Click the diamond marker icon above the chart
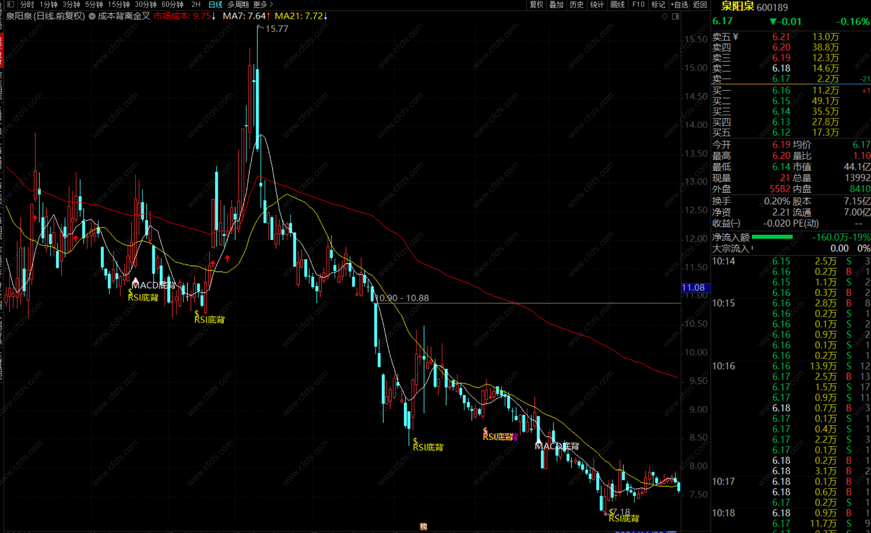This screenshot has width=871, height=533. pyautogui.click(x=665, y=16)
